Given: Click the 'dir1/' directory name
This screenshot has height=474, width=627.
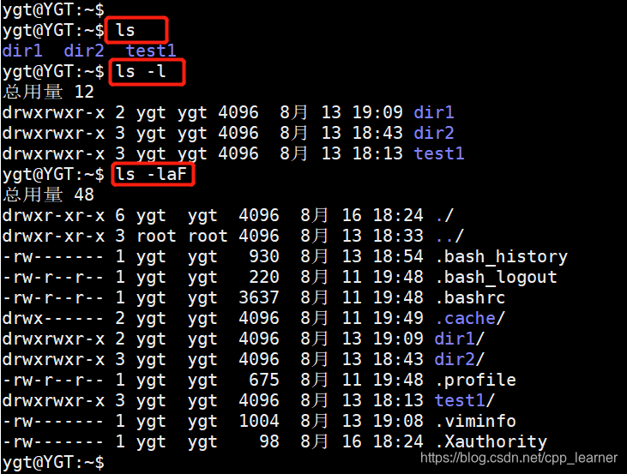Looking at the screenshot, I should (x=460, y=339).
